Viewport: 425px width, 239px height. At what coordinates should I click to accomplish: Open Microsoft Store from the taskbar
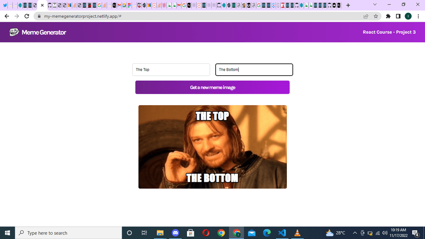point(190,233)
